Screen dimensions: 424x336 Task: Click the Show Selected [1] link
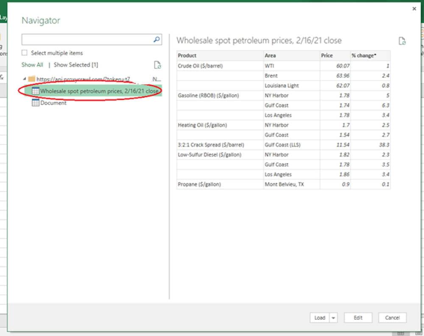[x=76, y=65]
